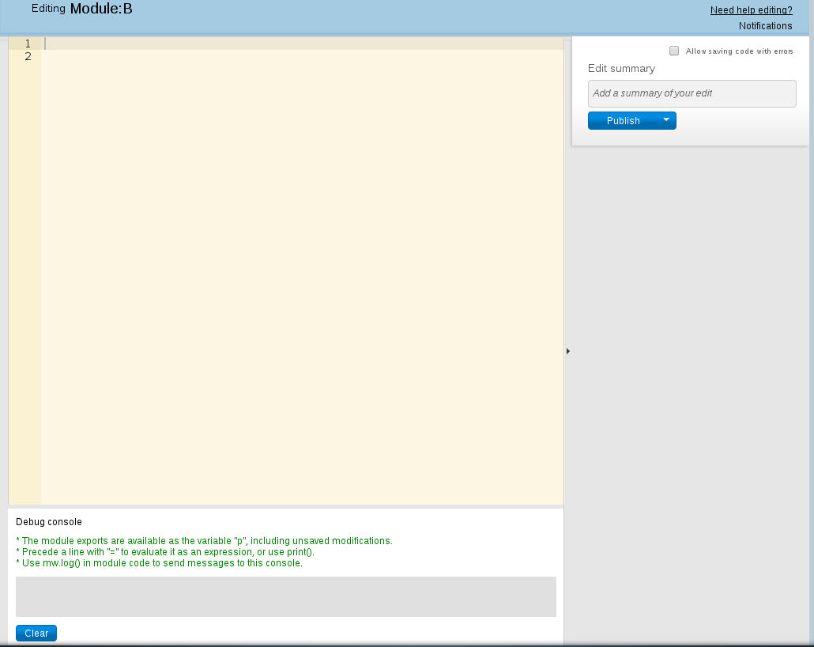Viewport: 814px width, 647px height.
Task: Enable 'Allow saving code with errors' checkbox
Action: 674,51
